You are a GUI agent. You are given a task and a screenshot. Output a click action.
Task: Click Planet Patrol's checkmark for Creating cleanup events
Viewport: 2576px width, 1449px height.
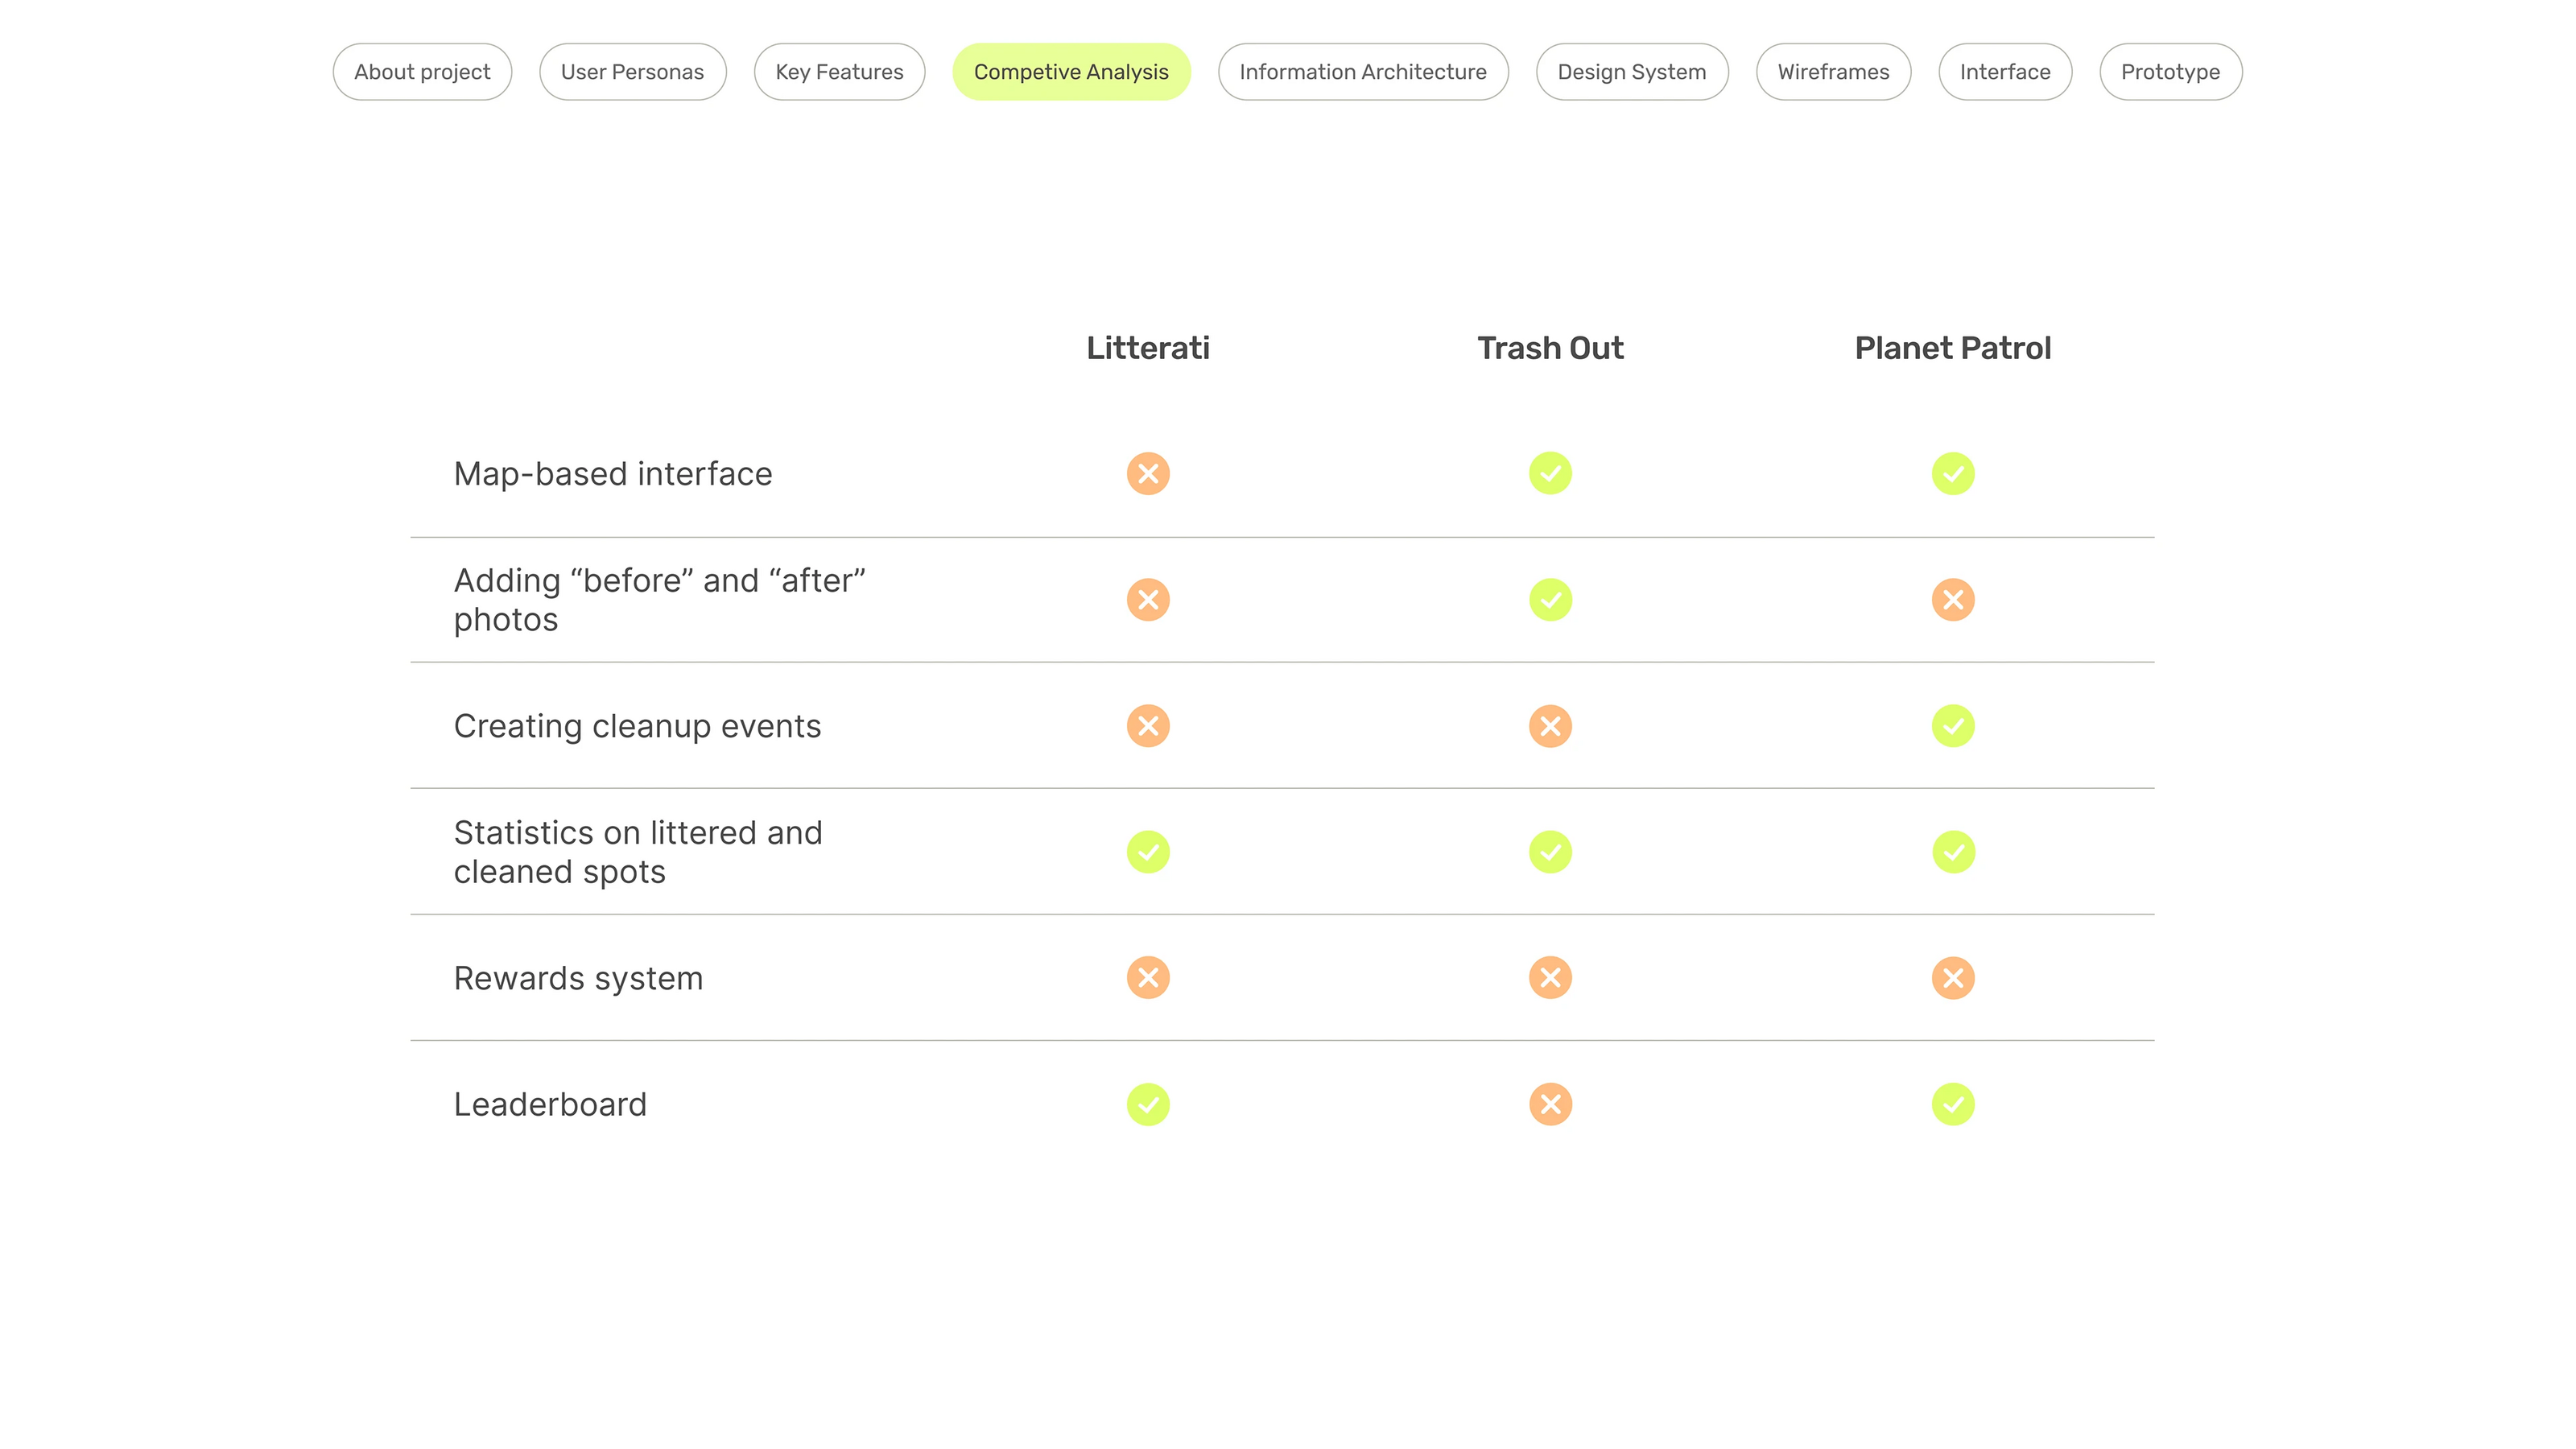pyautogui.click(x=1952, y=726)
